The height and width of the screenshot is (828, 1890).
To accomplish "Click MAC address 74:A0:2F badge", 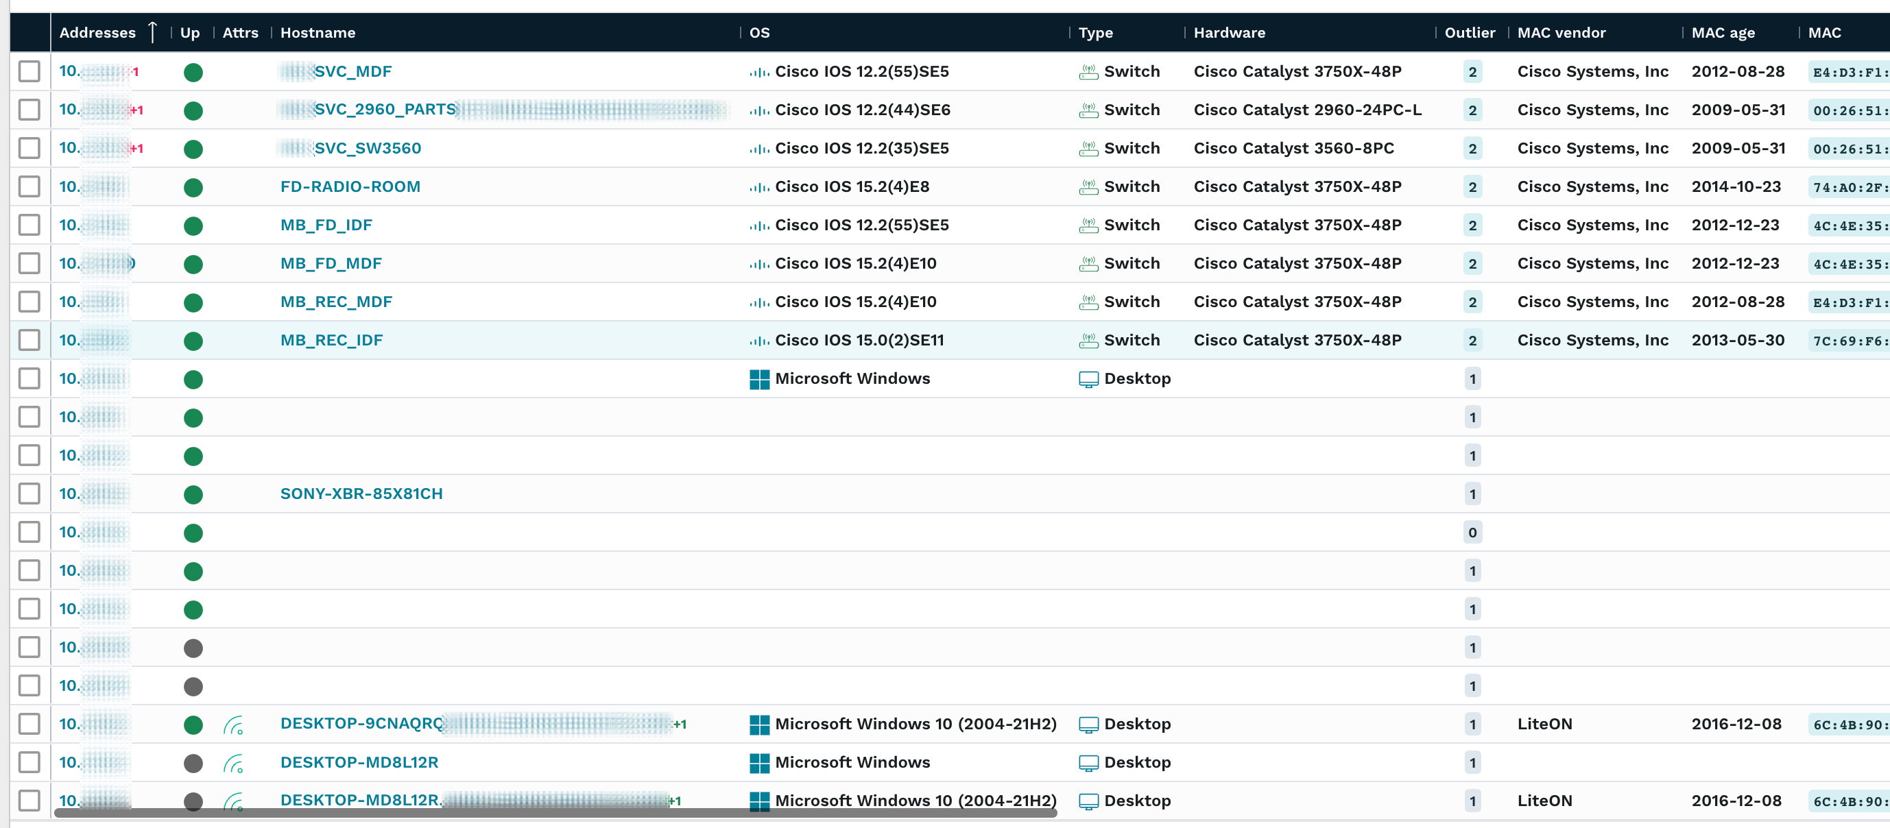I will 1849,188.
